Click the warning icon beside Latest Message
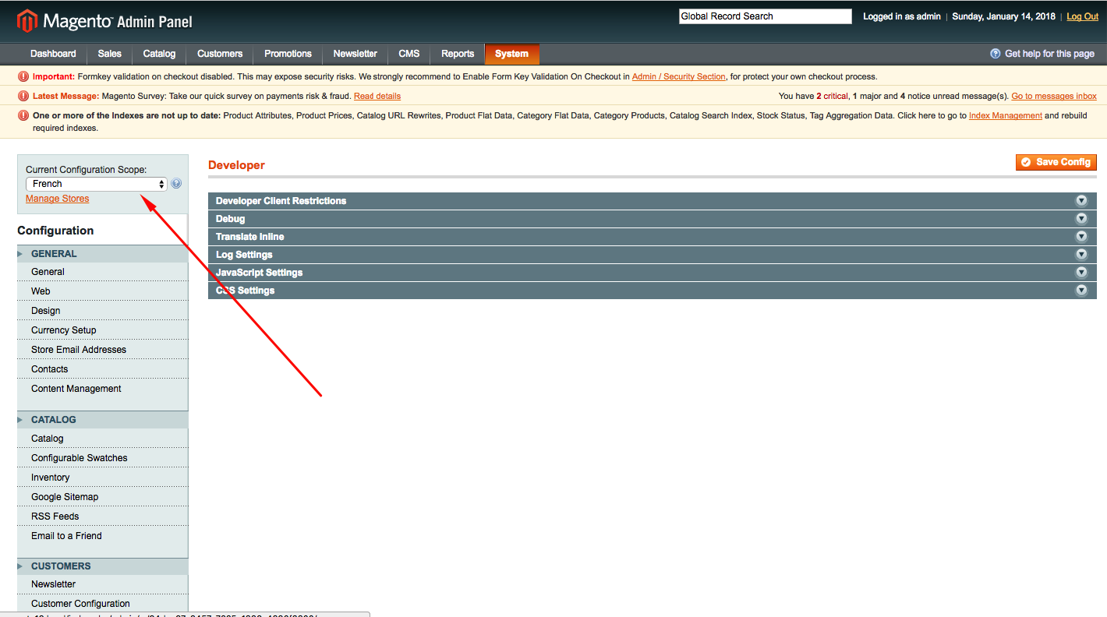The image size is (1107, 617). 22,96
